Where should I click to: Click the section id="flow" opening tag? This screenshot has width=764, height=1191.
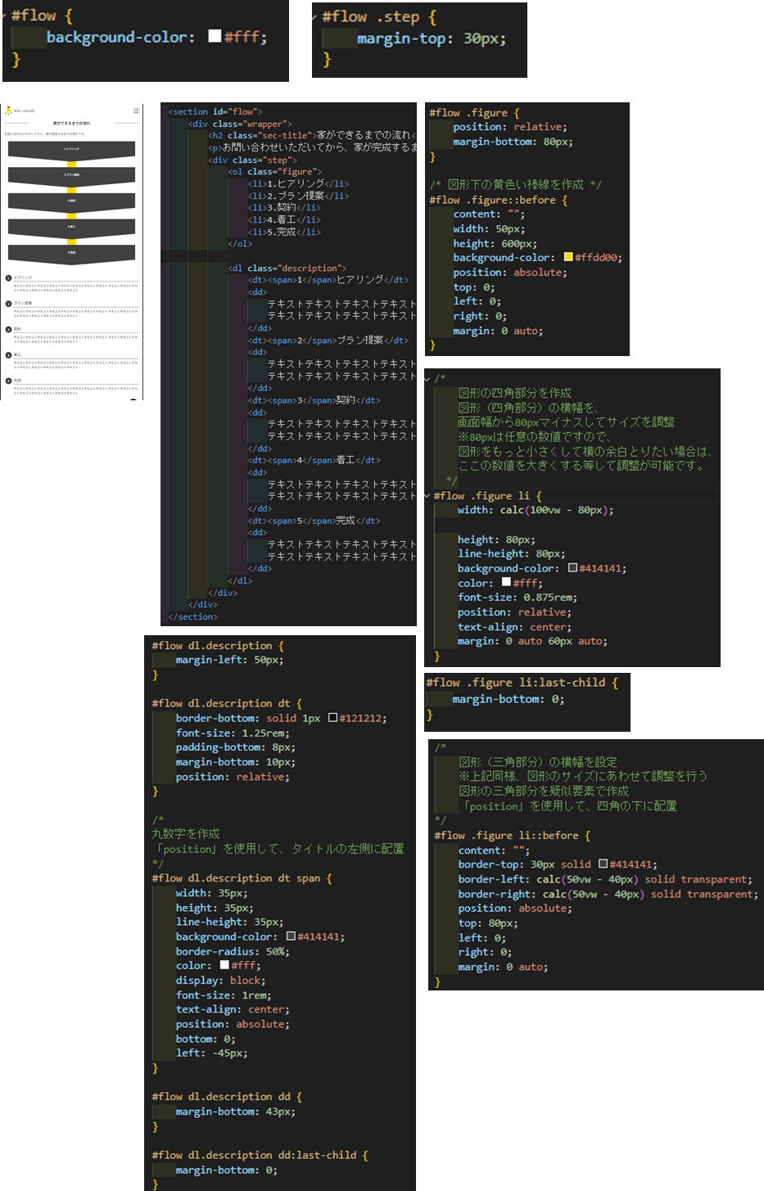[x=215, y=111]
